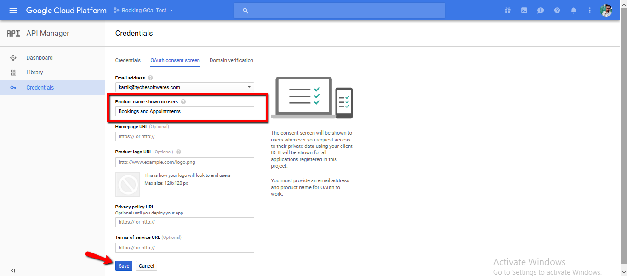Open the Email address dropdown
The width and height of the screenshot is (627, 276).
[185, 87]
